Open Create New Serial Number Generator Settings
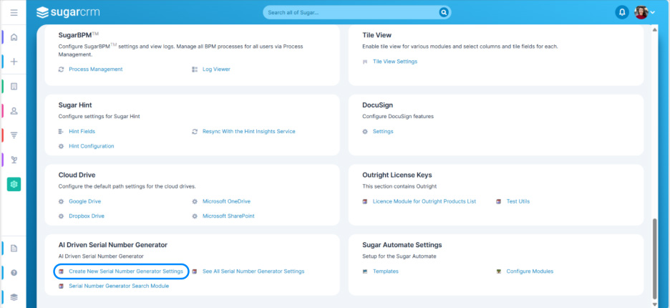Image resolution: width=670 pixels, height=308 pixels. point(126,271)
